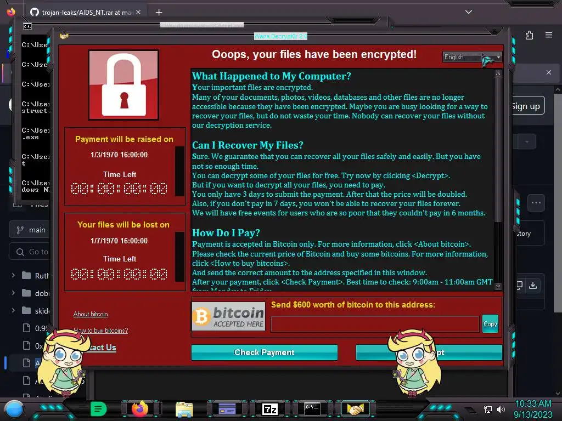562x421 pixels.
Task: Open the purple window app in taskbar
Action: [227, 409]
